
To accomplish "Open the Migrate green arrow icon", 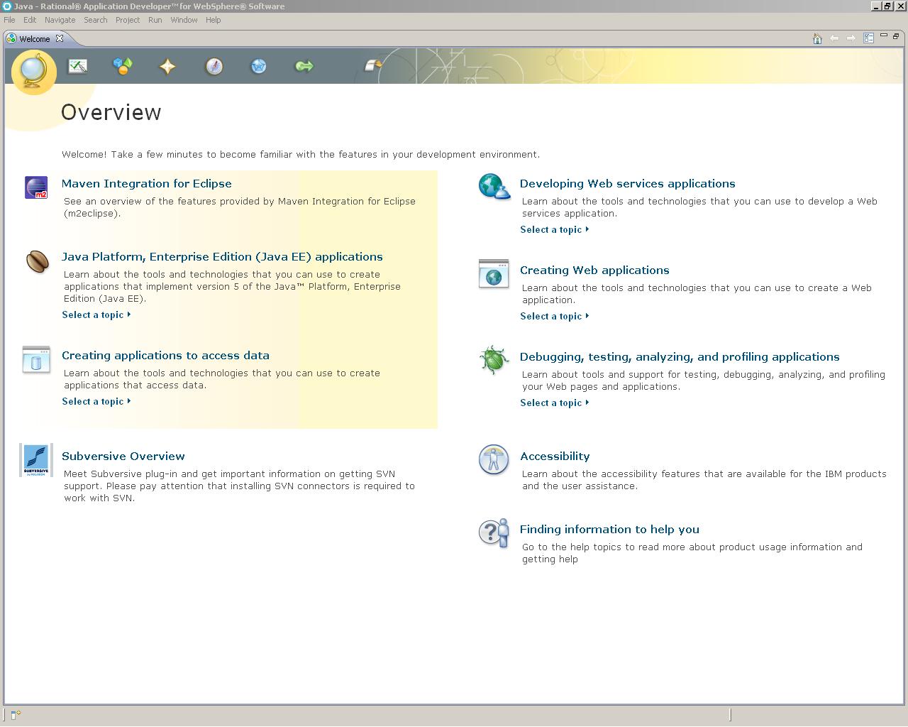I will coord(304,66).
